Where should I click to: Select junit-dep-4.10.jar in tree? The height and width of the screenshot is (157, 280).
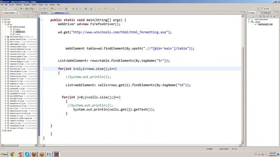16,99
